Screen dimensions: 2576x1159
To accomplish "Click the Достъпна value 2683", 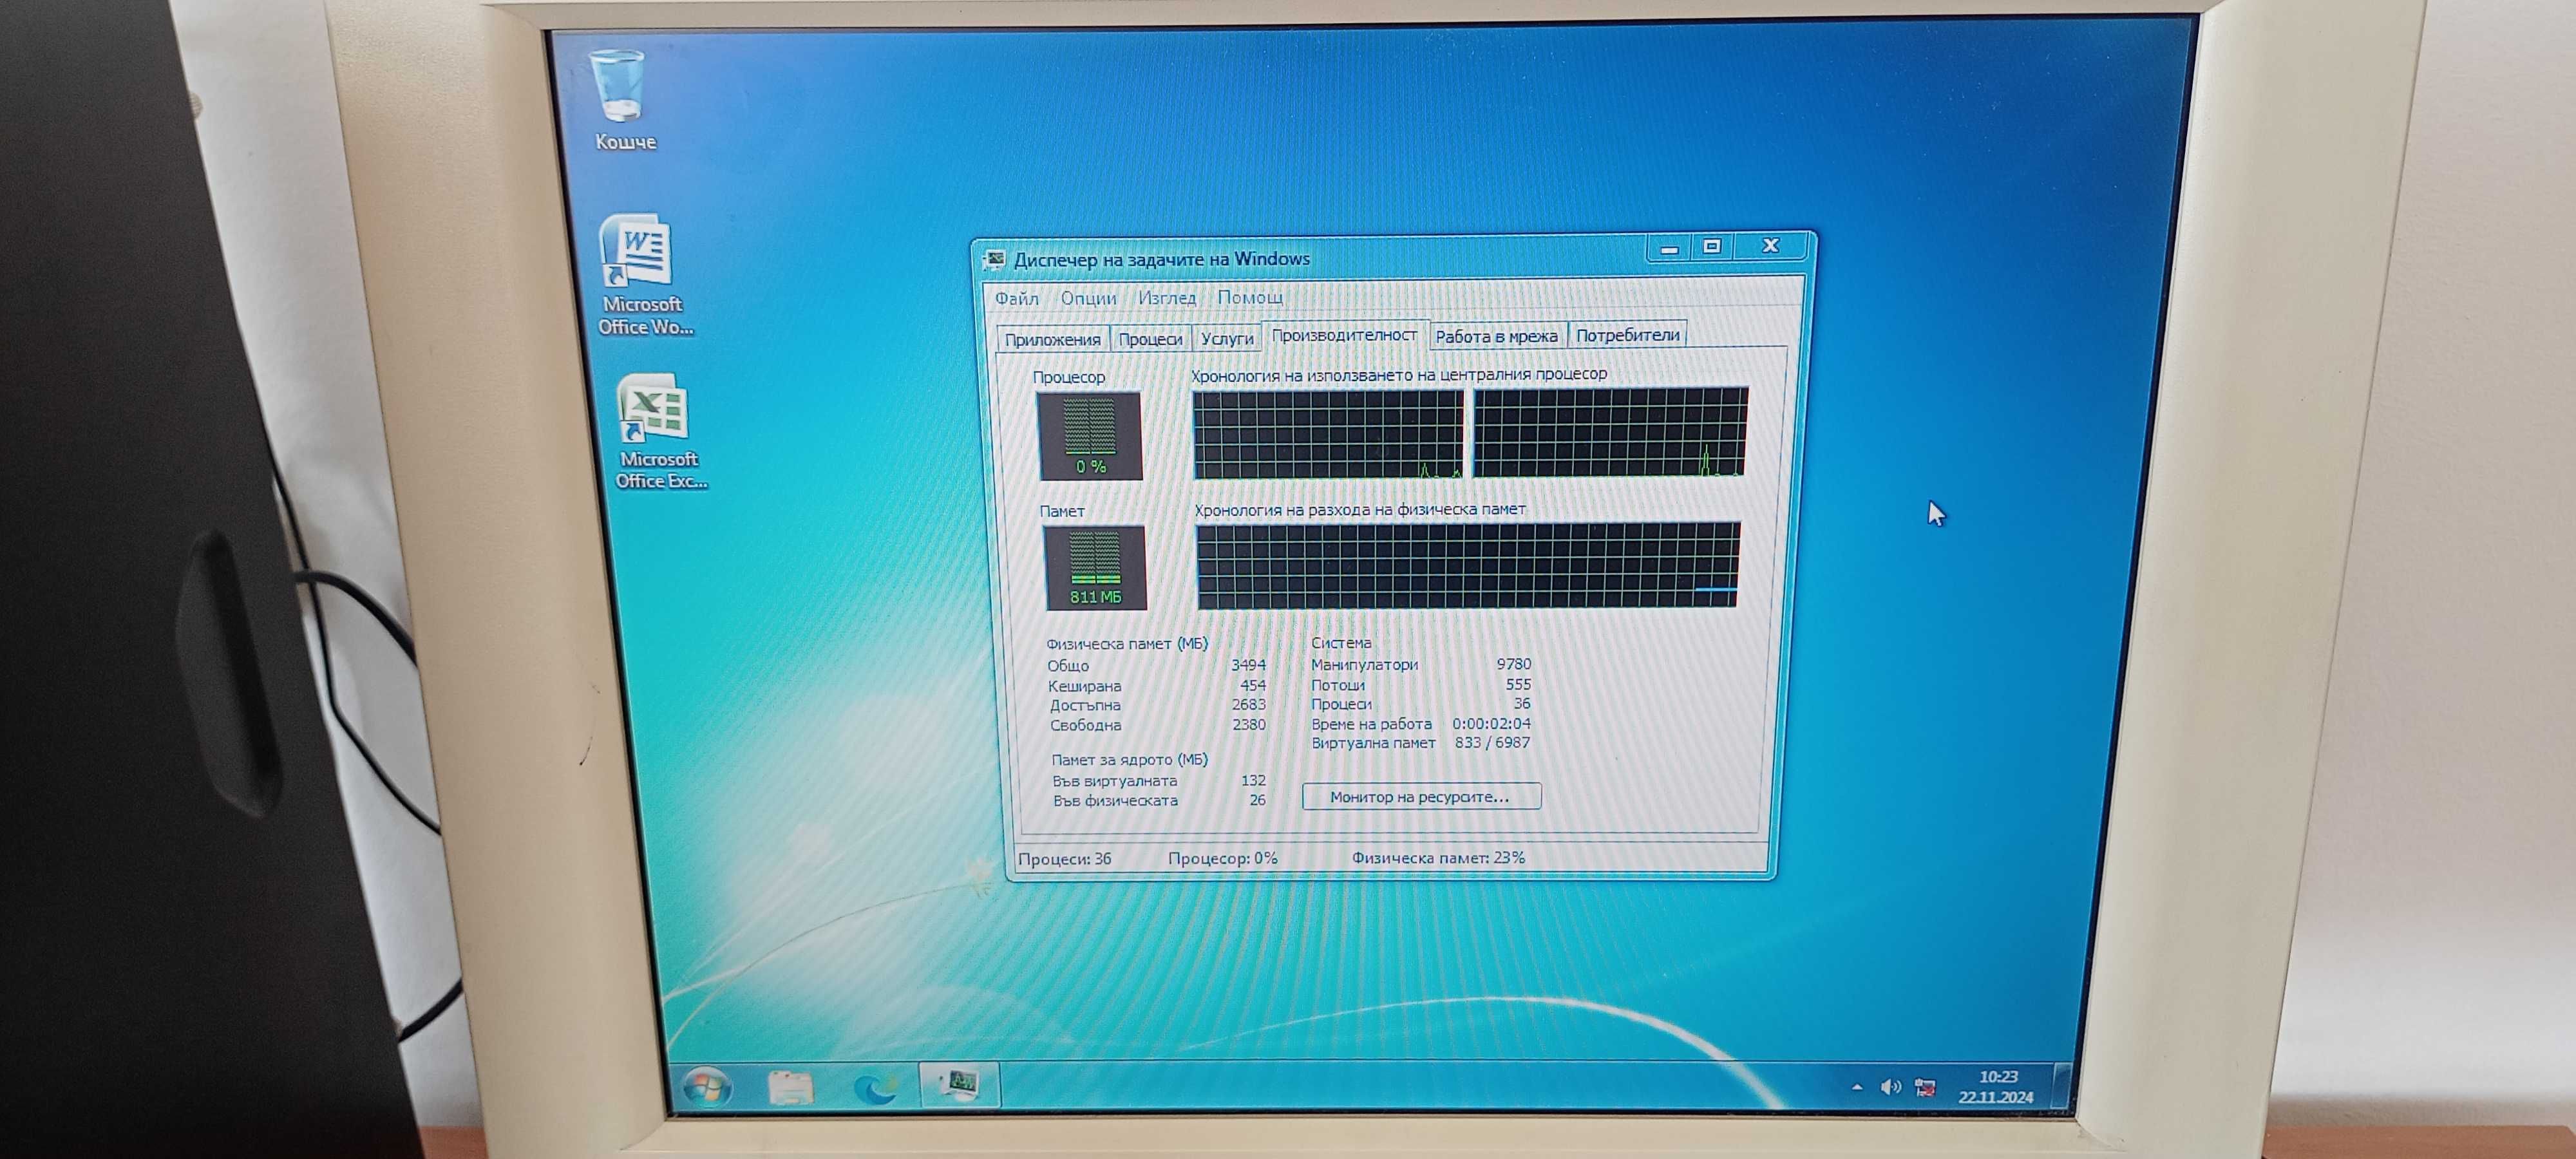I will coord(1248,705).
